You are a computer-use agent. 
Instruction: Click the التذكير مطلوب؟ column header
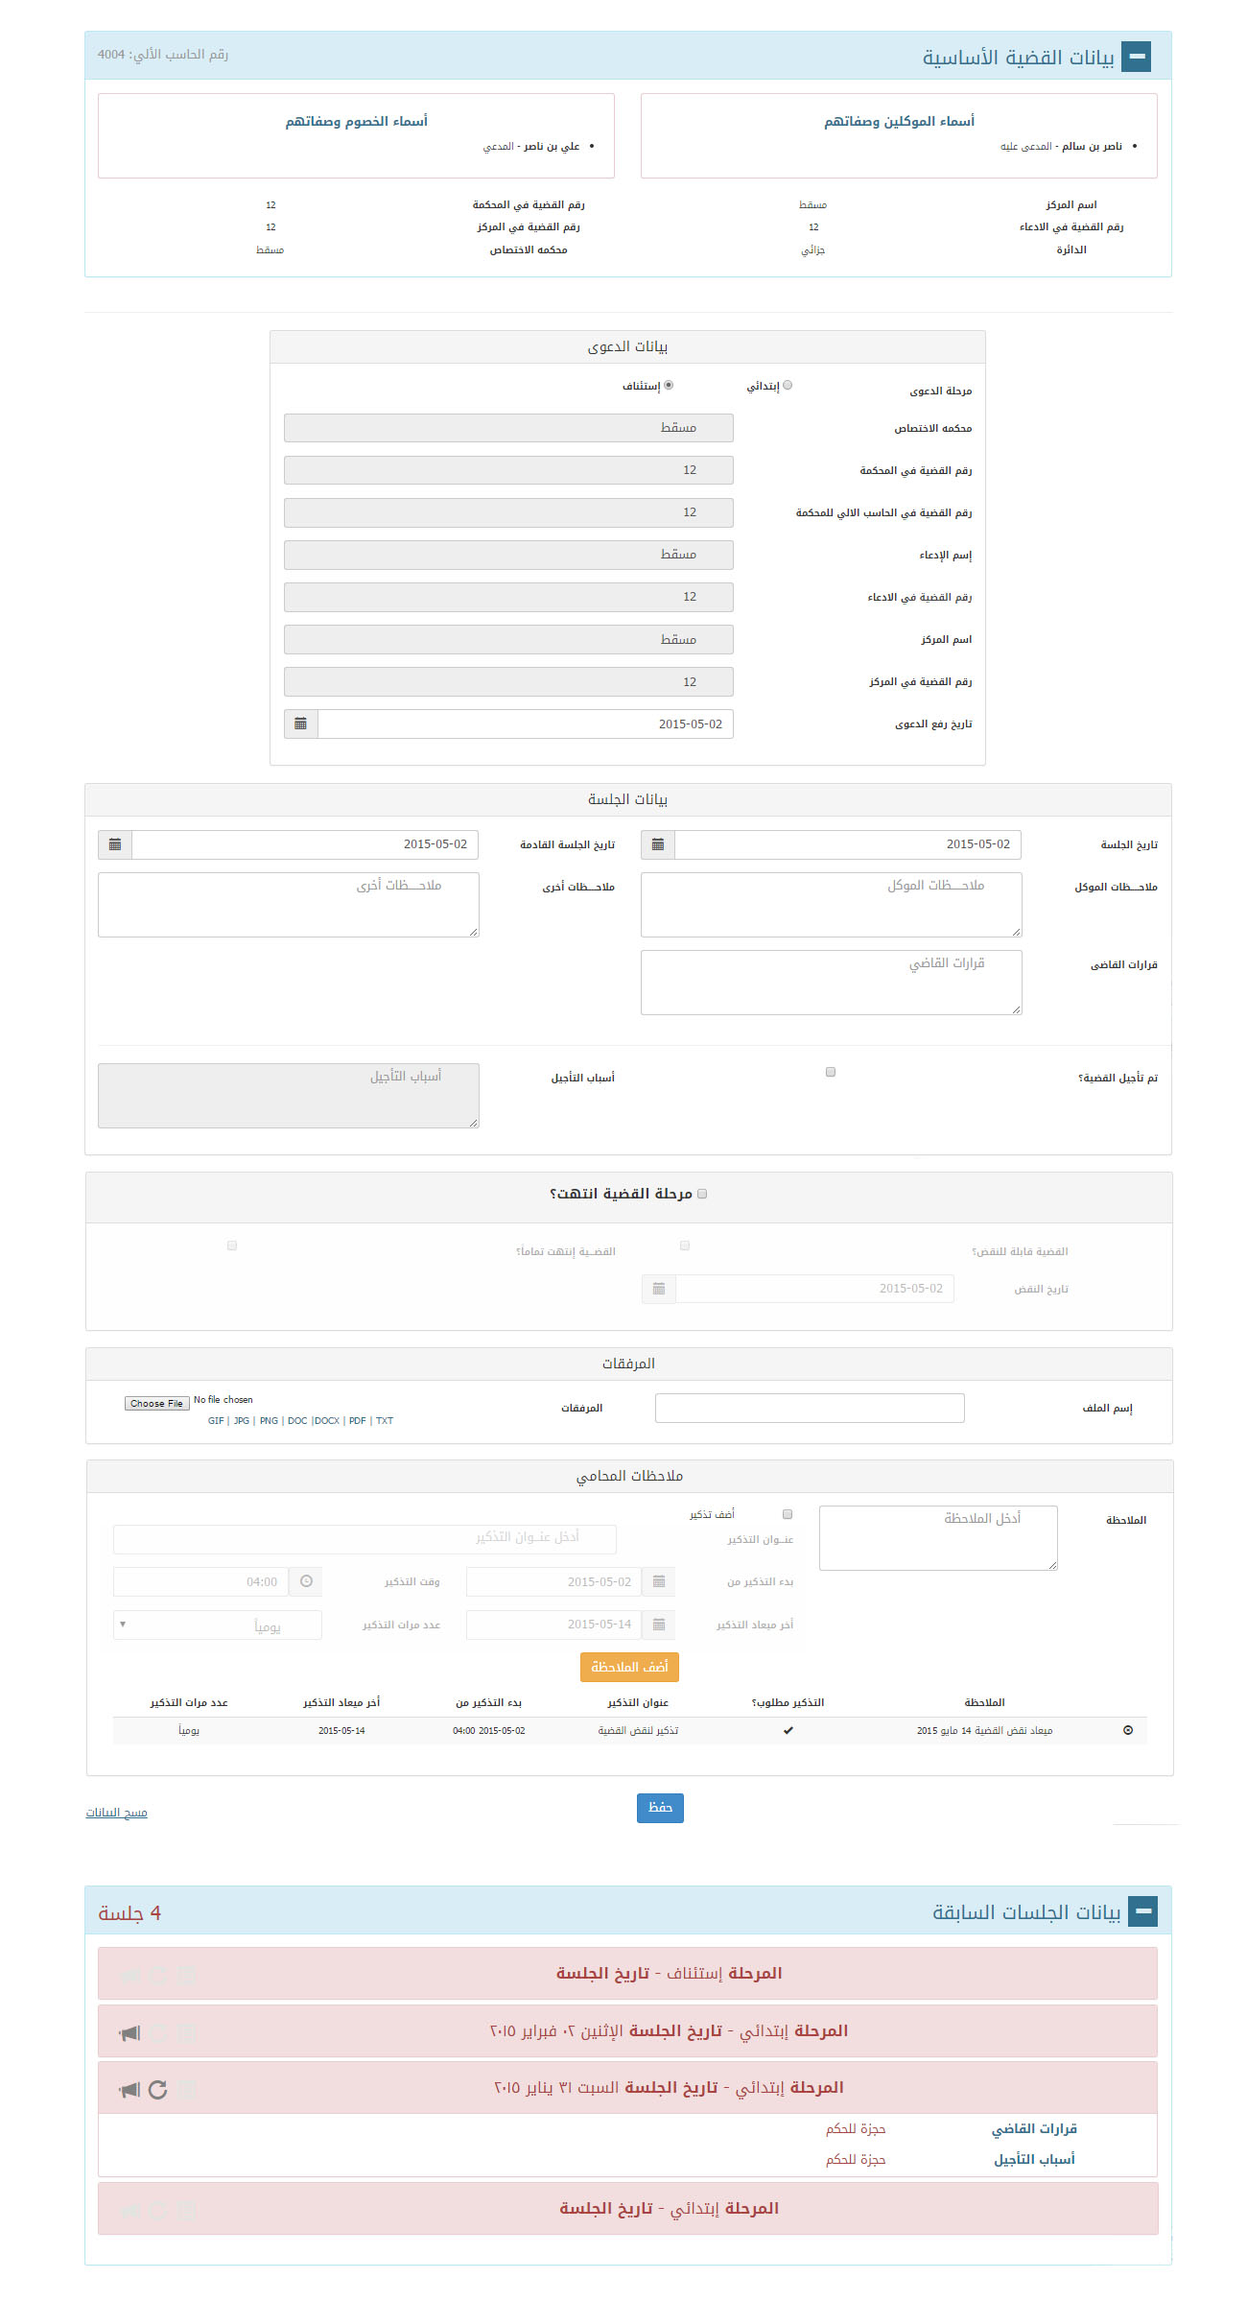click(788, 1702)
